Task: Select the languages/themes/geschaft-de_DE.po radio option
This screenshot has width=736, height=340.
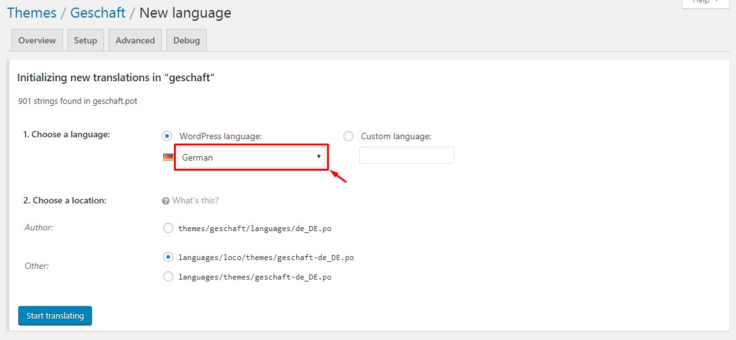Action: click(168, 276)
